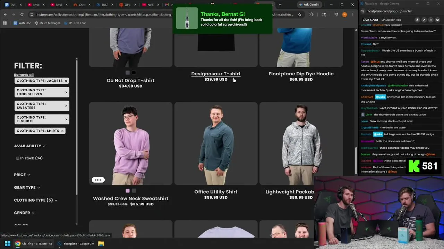Viewport: 444px width, 249px height.
Task: Remove the Sweaters filter chip
Action: tap(66, 106)
